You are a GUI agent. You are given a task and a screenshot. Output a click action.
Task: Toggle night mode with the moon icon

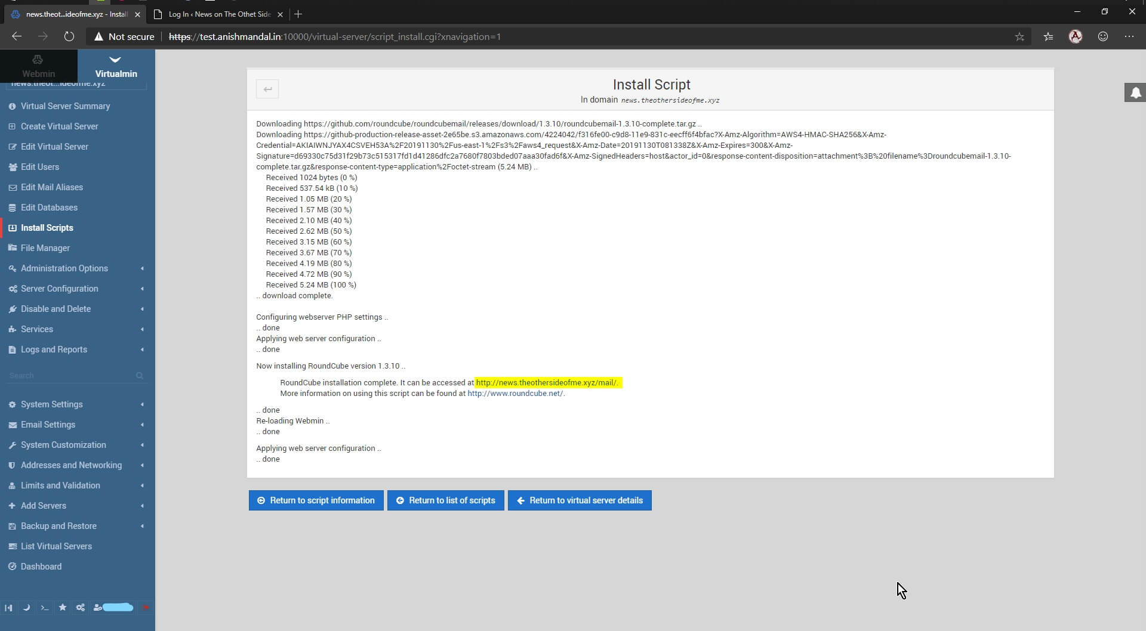coord(26,608)
